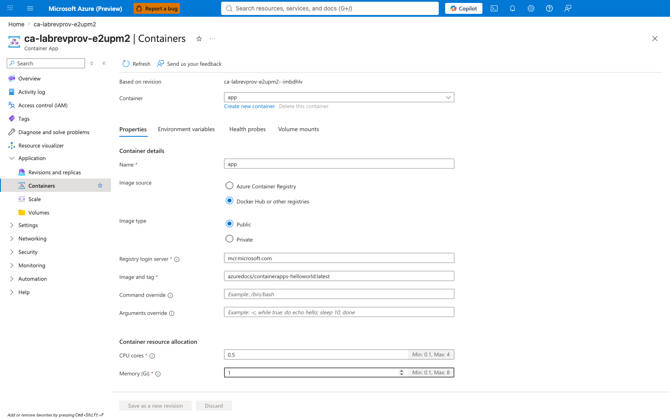The height and width of the screenshot is (419, 670).
Task: Open Revisions and replicas
Action: pyautogui.click(x=55, y=172)
